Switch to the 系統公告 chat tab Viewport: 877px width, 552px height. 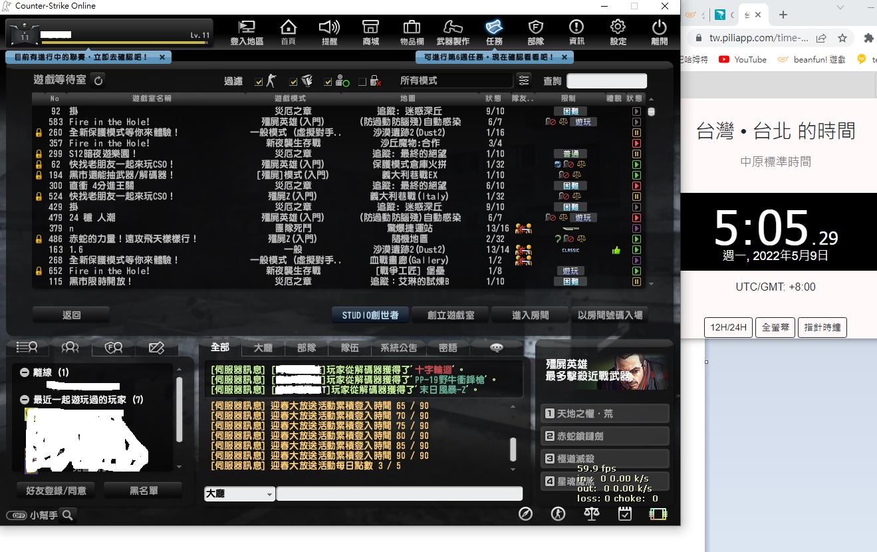click(400, 347)
